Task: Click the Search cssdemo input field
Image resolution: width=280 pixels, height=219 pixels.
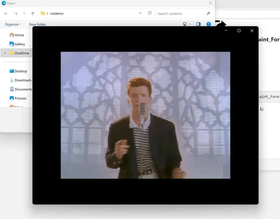Action: 181,13
